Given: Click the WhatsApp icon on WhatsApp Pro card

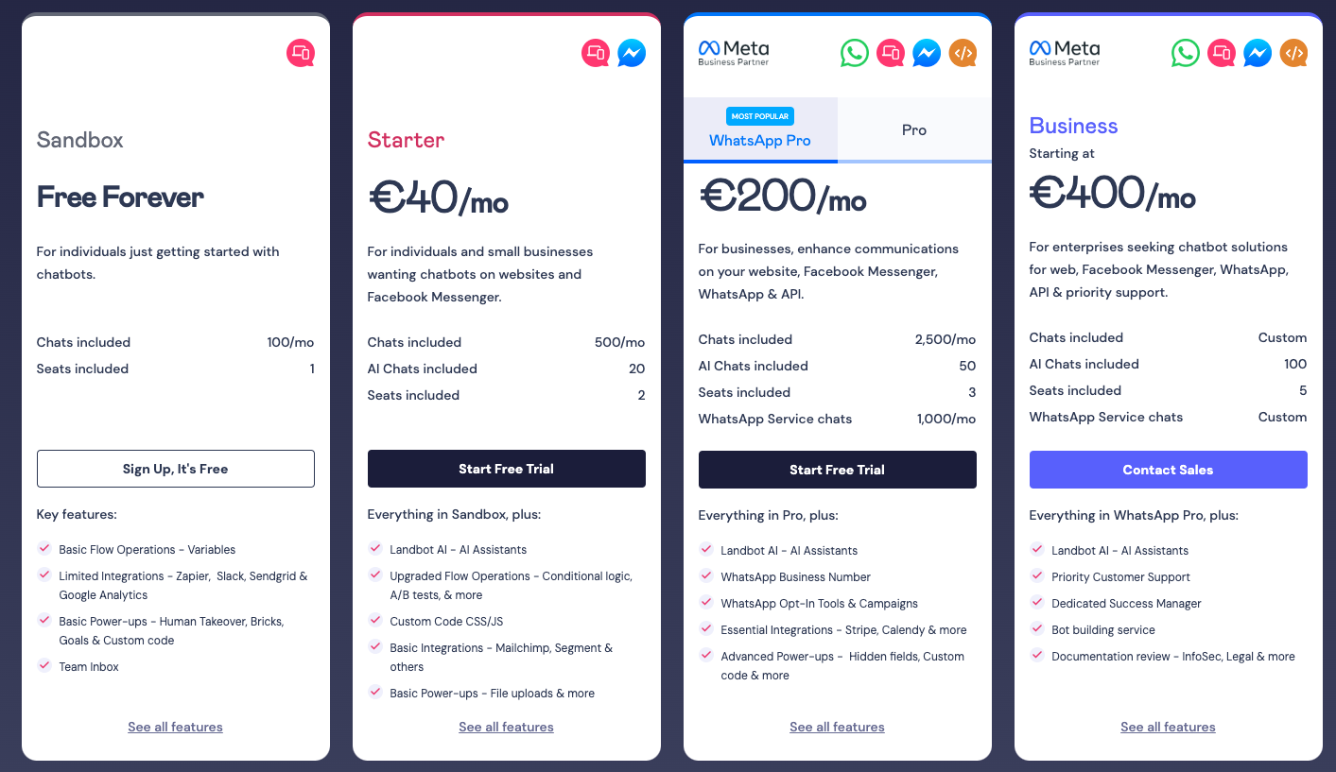Looking at the screenshot, I should [855, 53].
